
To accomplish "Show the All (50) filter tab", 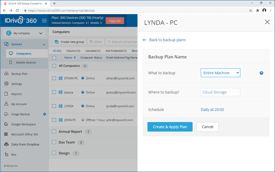I will click(57, 51).
